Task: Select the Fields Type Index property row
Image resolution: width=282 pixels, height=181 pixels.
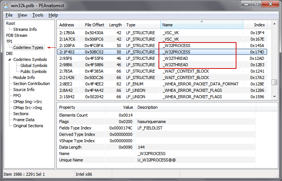Action: 157,128
